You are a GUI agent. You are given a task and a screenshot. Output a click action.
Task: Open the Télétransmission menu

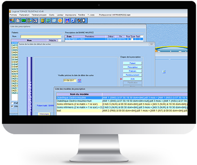point(39,15)
